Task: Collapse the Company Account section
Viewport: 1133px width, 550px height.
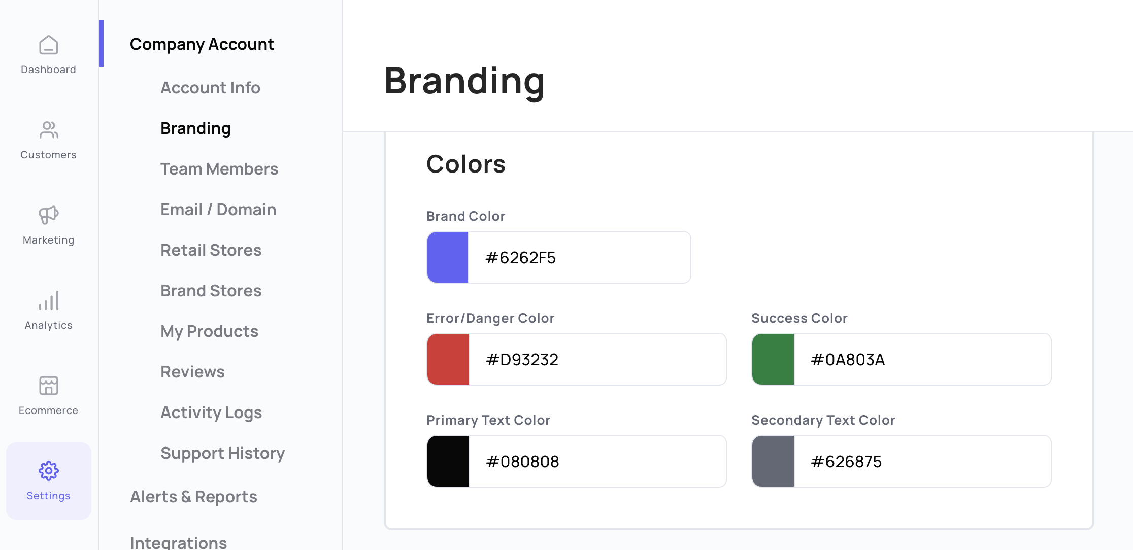Action: pyautogui.click(x=202, y=44)
